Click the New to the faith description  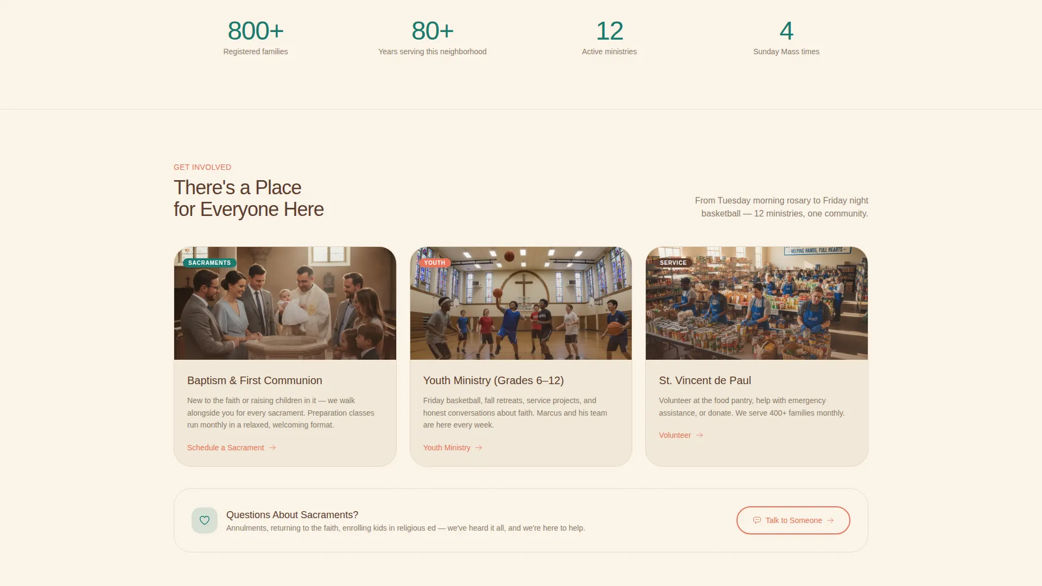pos(281,412)
